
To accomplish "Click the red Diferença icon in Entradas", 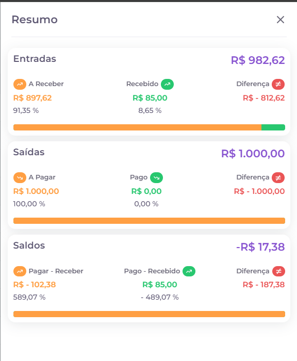I will coord(278,84).
